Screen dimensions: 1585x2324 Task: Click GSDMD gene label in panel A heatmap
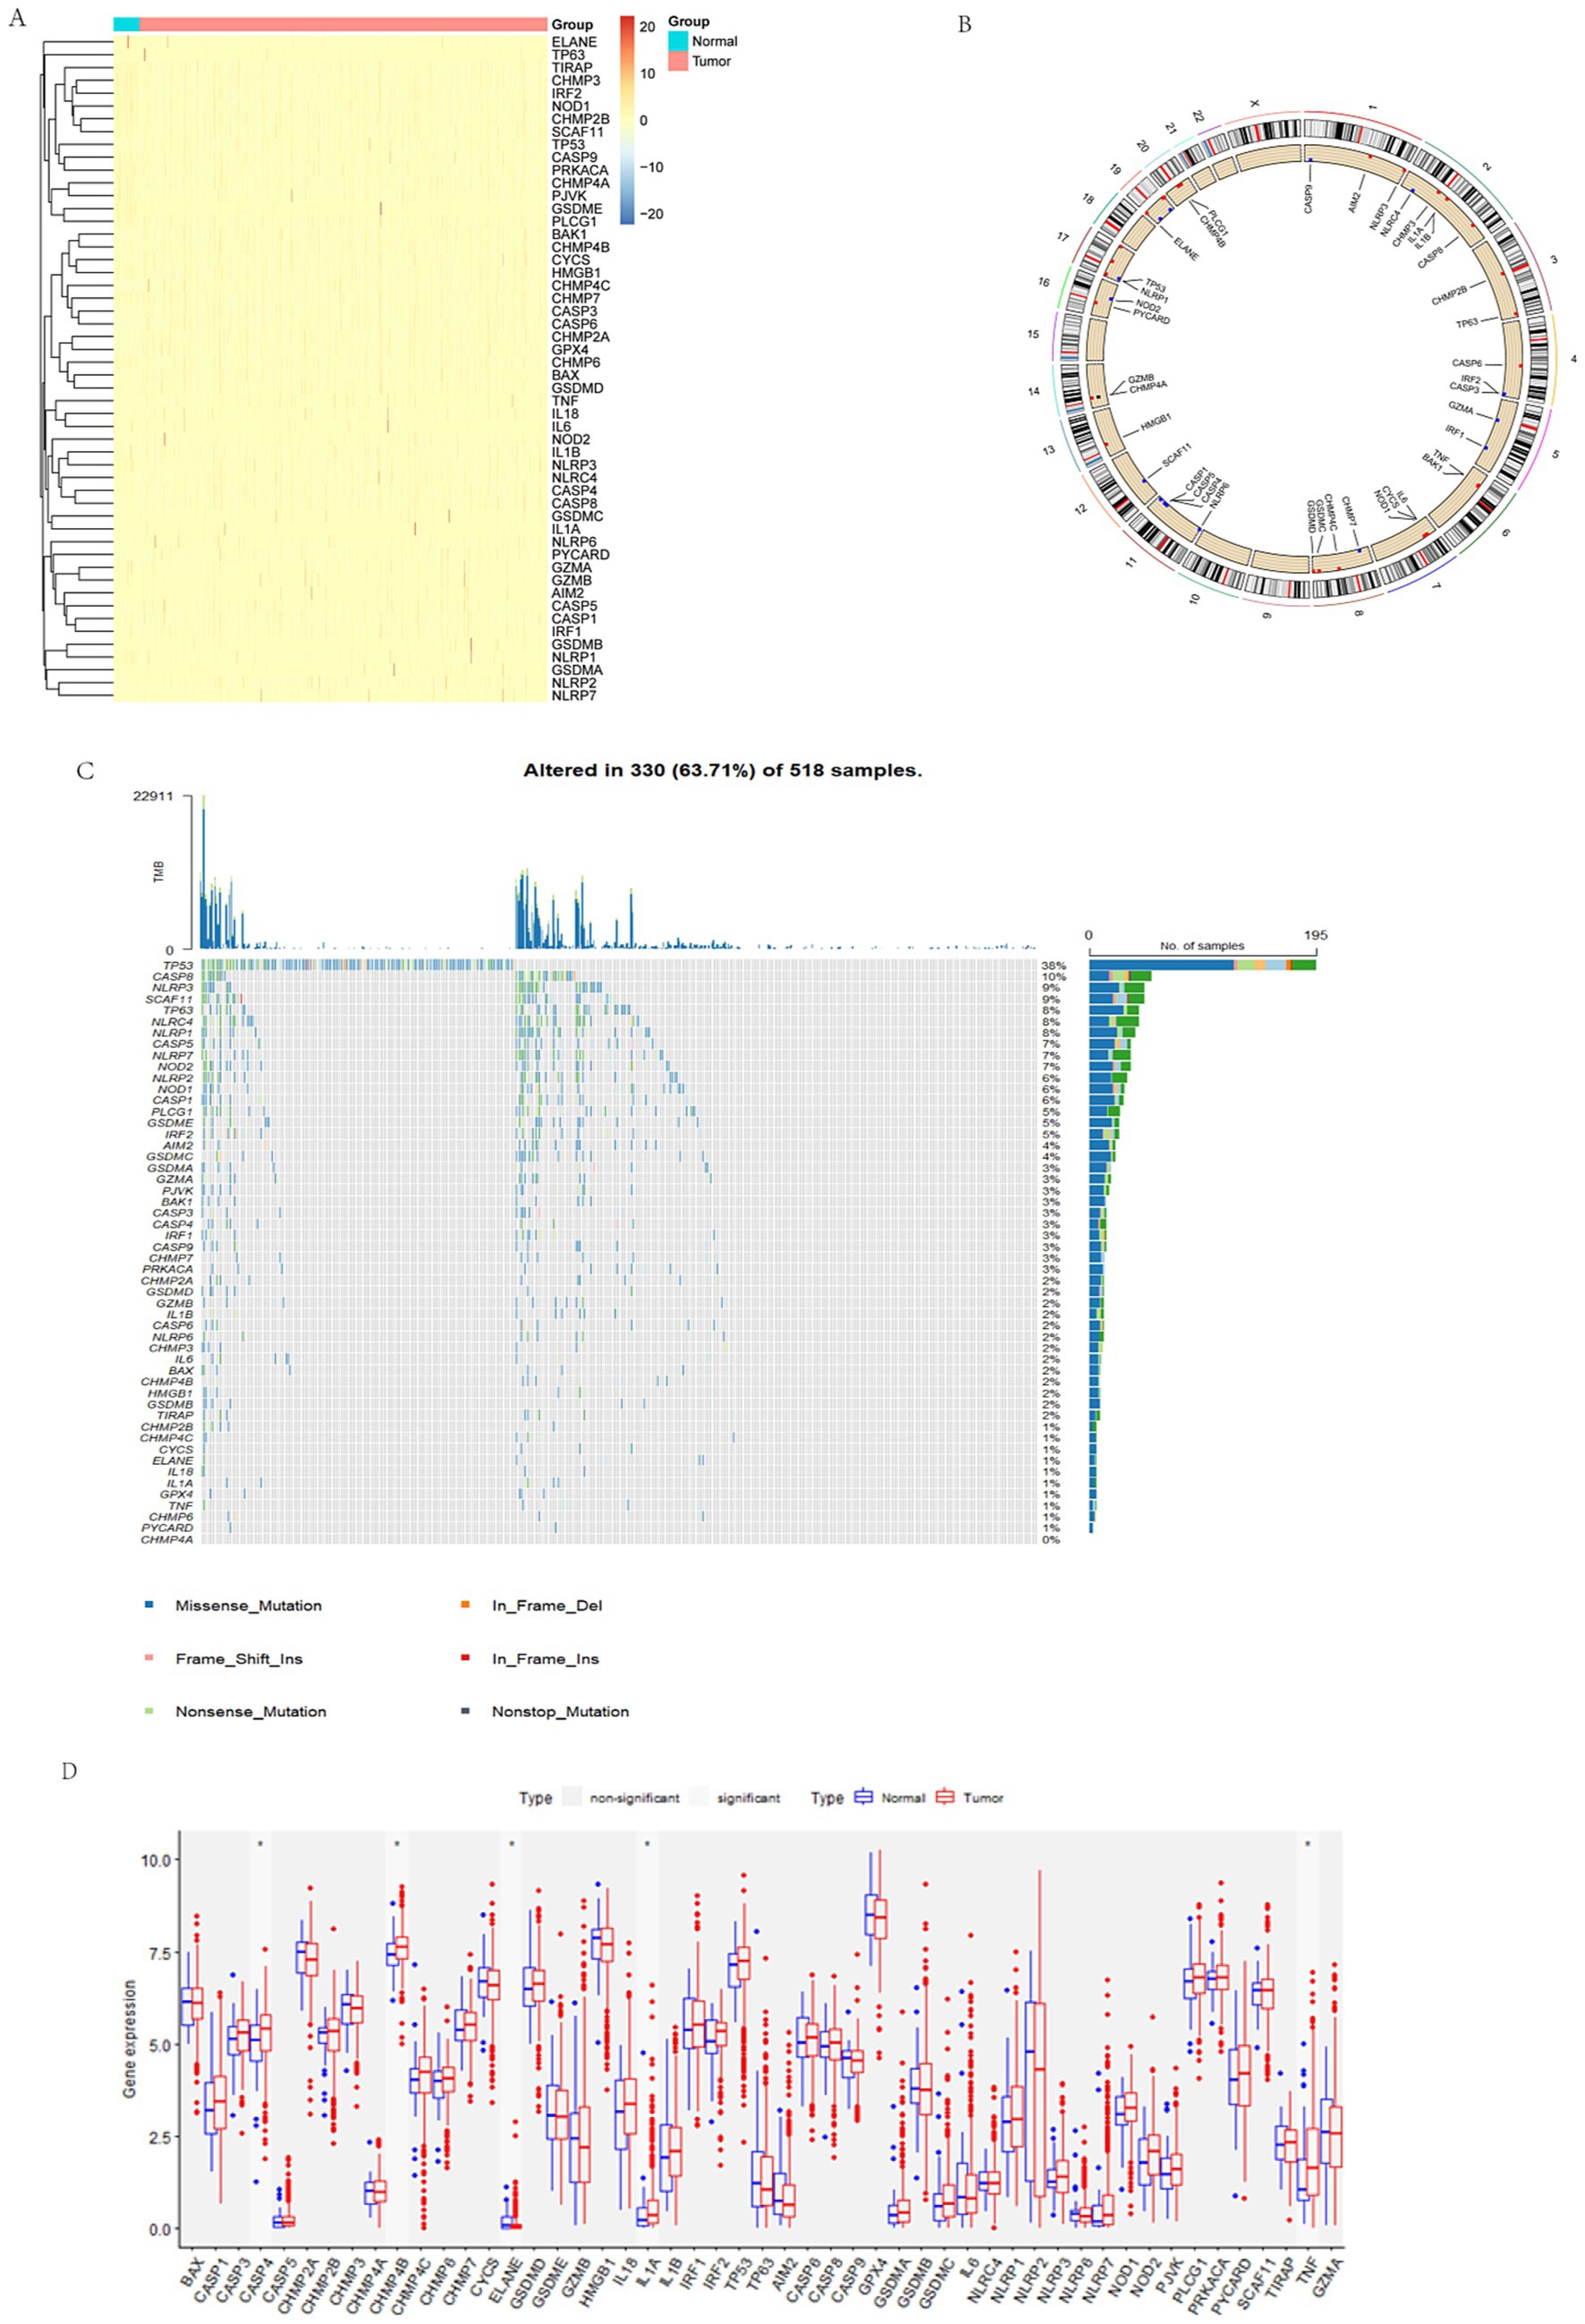[x=577, y=388]
